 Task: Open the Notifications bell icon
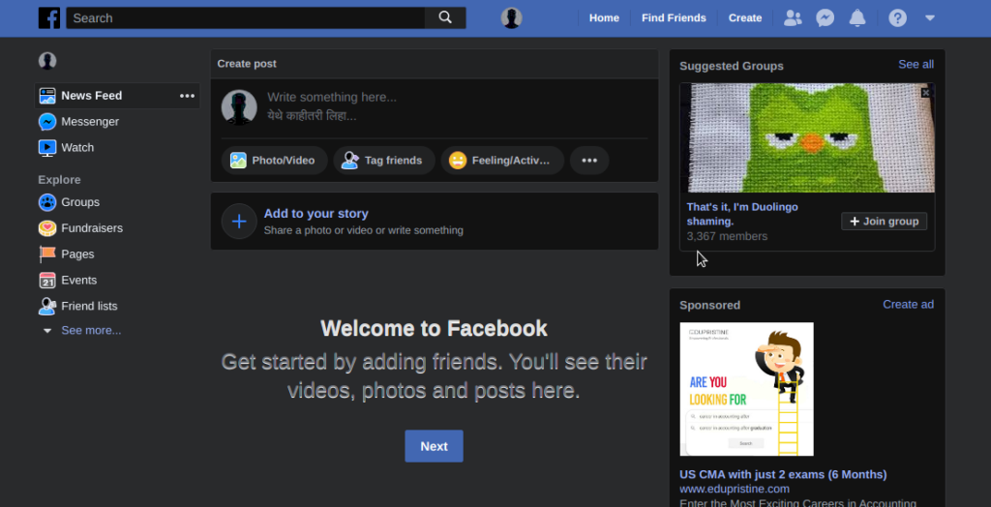tap(857, 17)
